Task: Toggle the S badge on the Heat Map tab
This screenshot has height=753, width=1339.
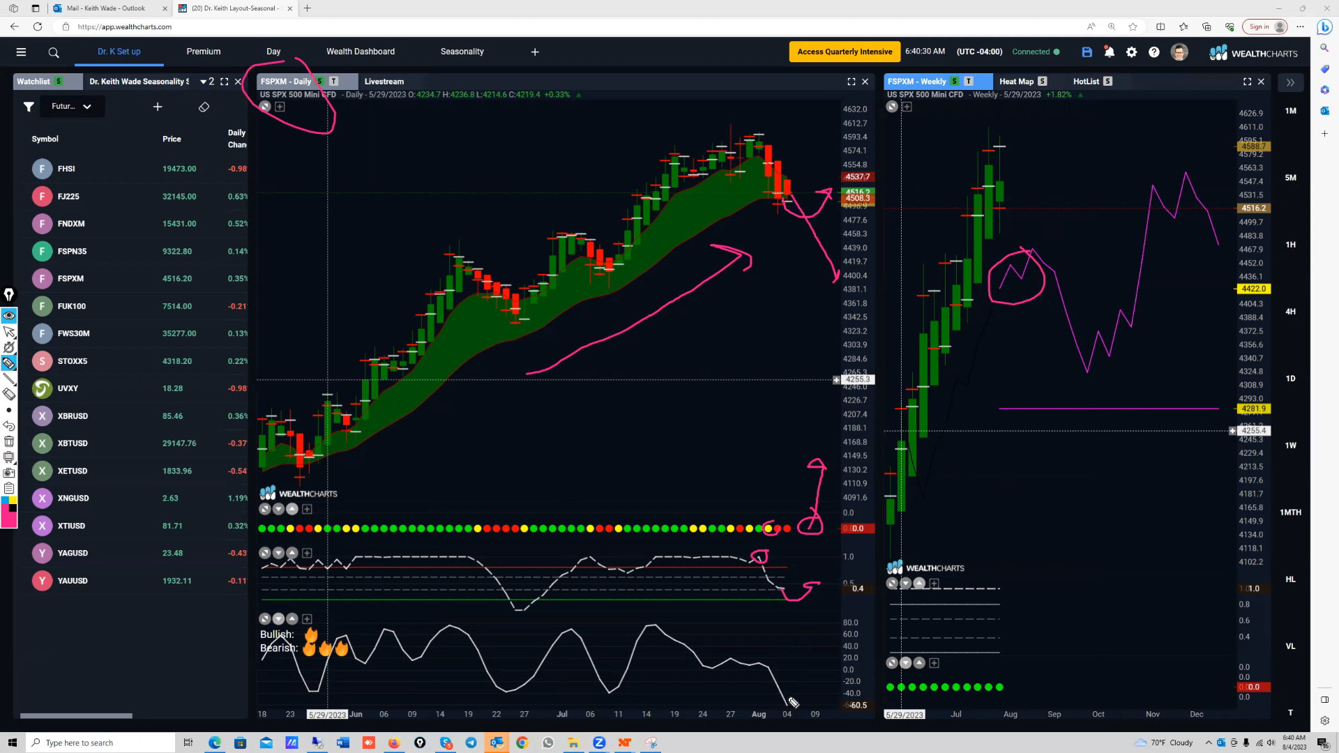Action: click(x=1042, y=82)
